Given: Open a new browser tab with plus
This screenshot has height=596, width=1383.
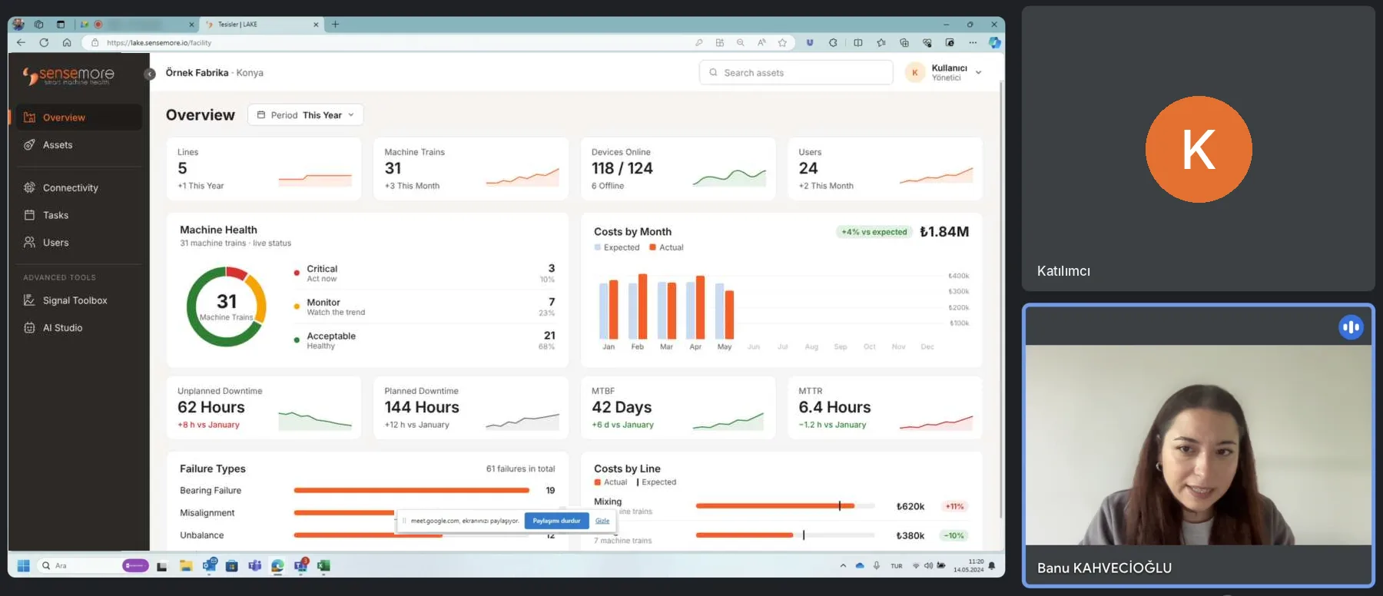Looking at the screenshot, I should pos(335,25).
